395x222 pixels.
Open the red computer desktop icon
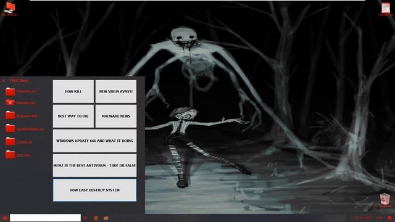pos(9,9)
